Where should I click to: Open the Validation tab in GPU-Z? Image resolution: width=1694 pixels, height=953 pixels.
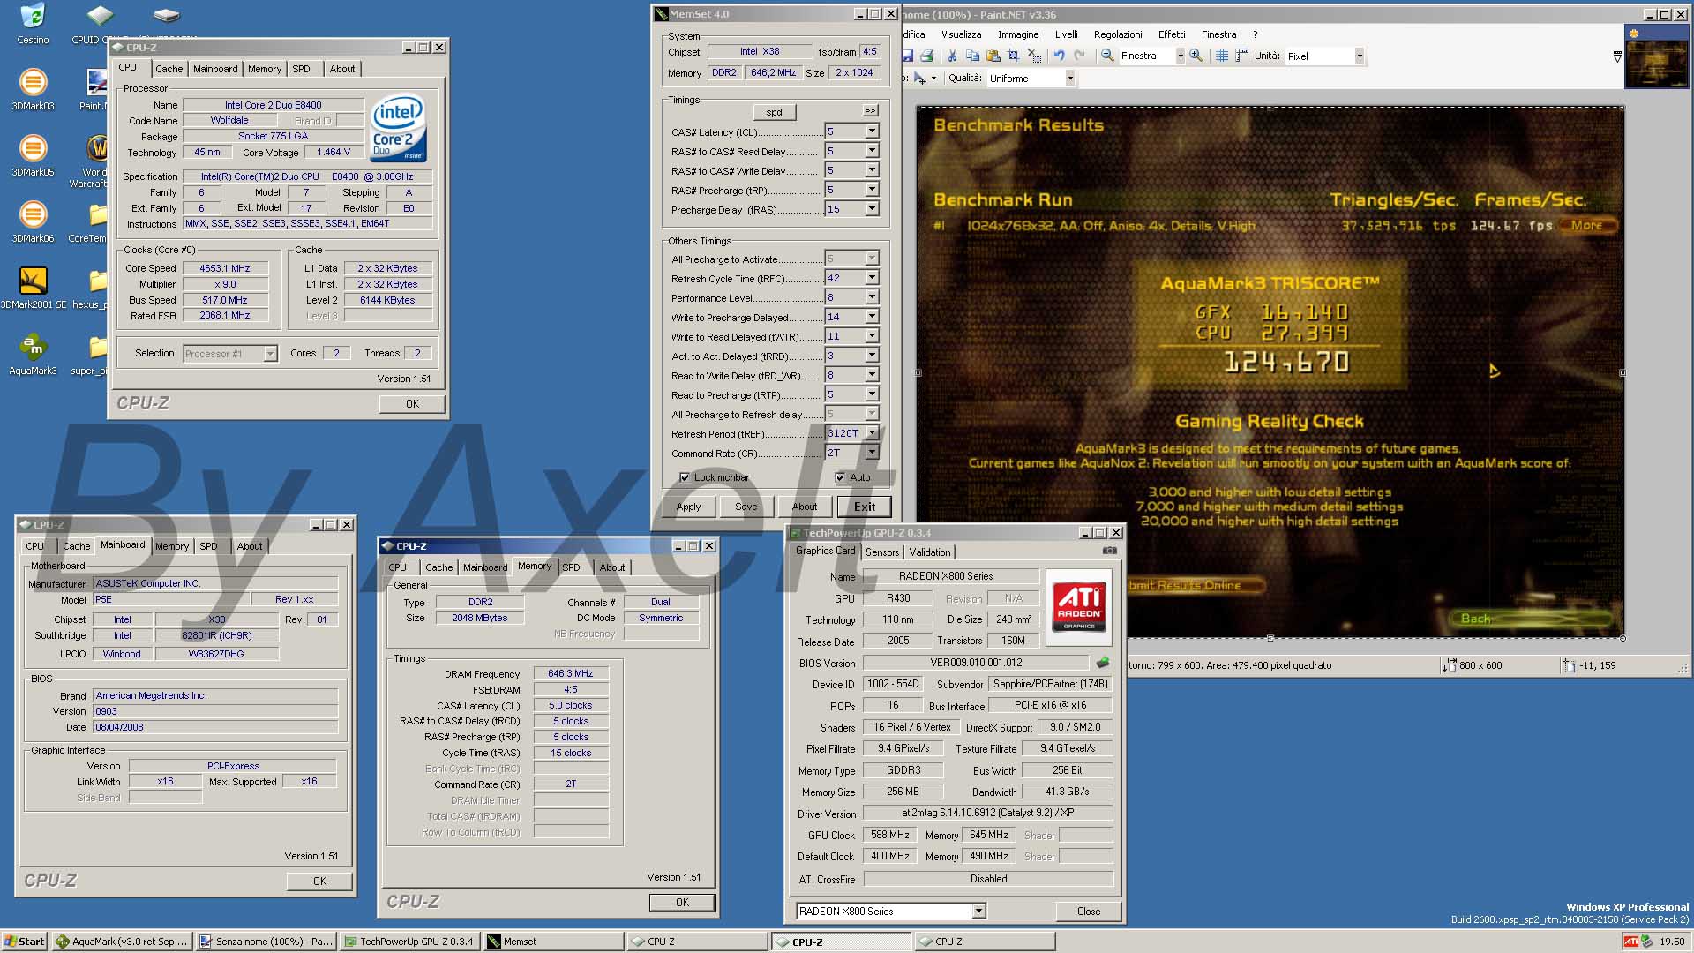(930, 552)
